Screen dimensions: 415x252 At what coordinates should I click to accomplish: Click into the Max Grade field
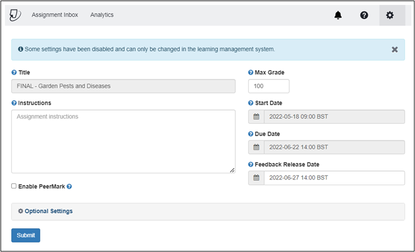tap(269, 86)
